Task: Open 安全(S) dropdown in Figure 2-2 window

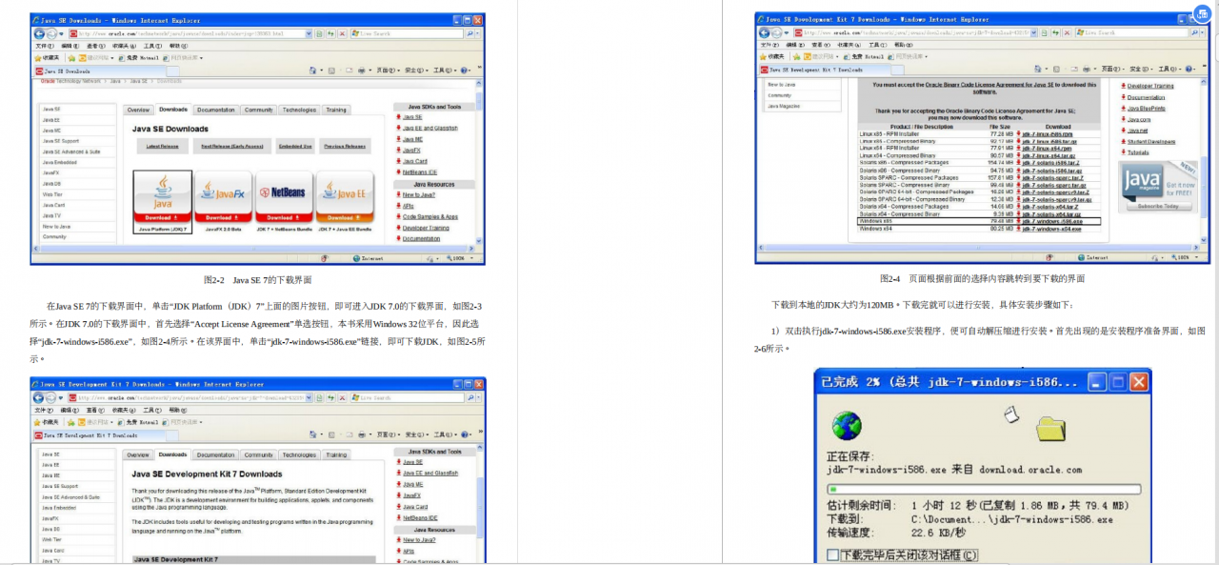Action: pos(415,71)
